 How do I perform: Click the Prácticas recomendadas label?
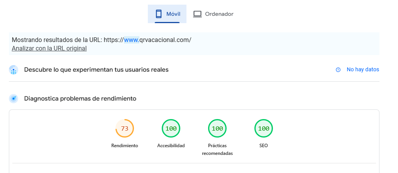tap(217, 149)
